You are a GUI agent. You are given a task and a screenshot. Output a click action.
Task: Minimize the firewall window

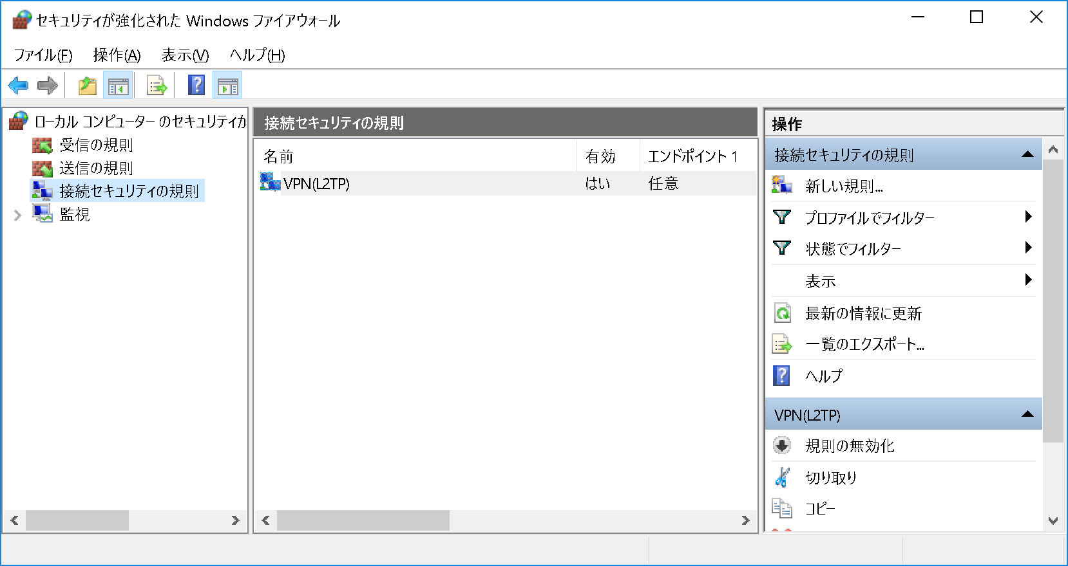tap(918, 17)
